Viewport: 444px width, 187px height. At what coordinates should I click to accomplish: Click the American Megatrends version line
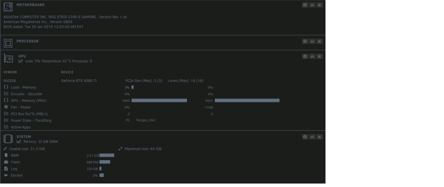[x=38, y=22]
